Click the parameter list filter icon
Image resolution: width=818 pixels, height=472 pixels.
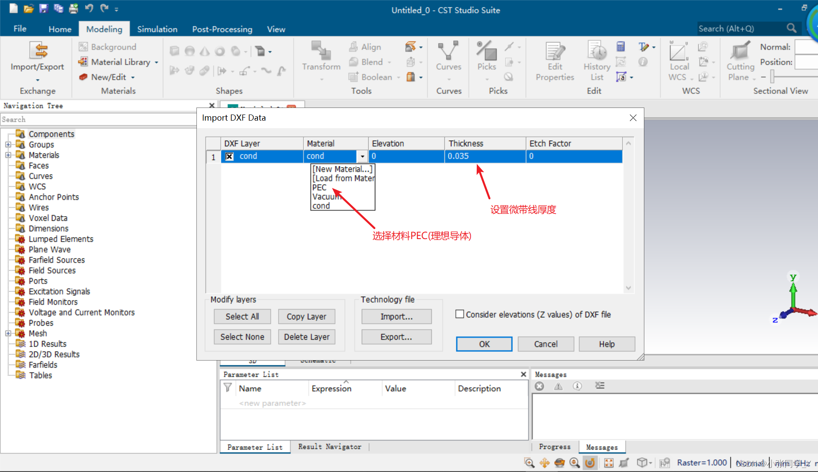tap(227, 388)
